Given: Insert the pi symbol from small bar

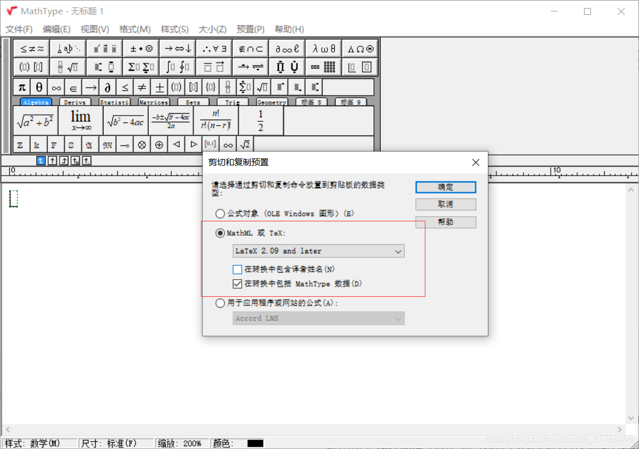Looking at the screenshot, I should pos(22,87).
